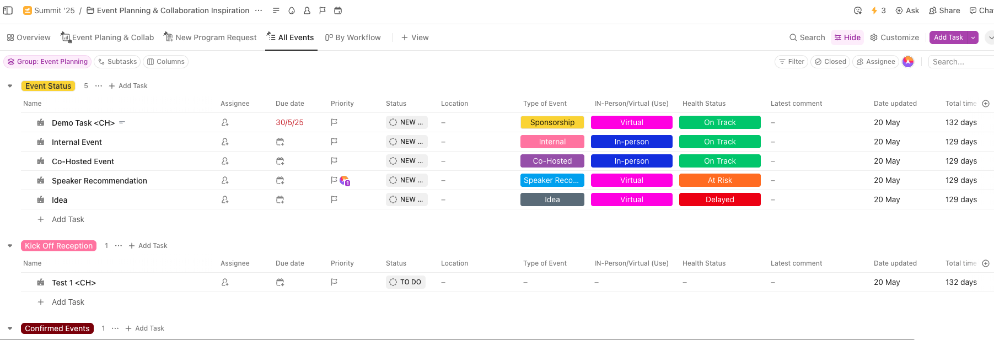Viewport: 994px width, 340px height.
Task: Collapse the Event Status group
Action: (10, 86)
